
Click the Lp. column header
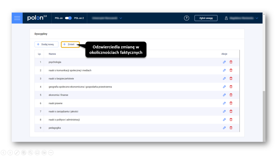pyautogui.click(x=39, y=54)
